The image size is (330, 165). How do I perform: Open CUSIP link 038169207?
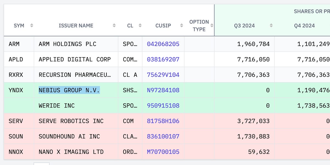(x=163, y=59)
